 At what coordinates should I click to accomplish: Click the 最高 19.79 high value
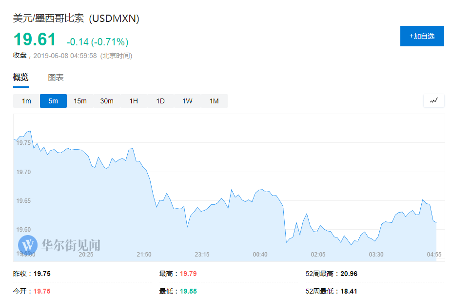tap(188, 274)
